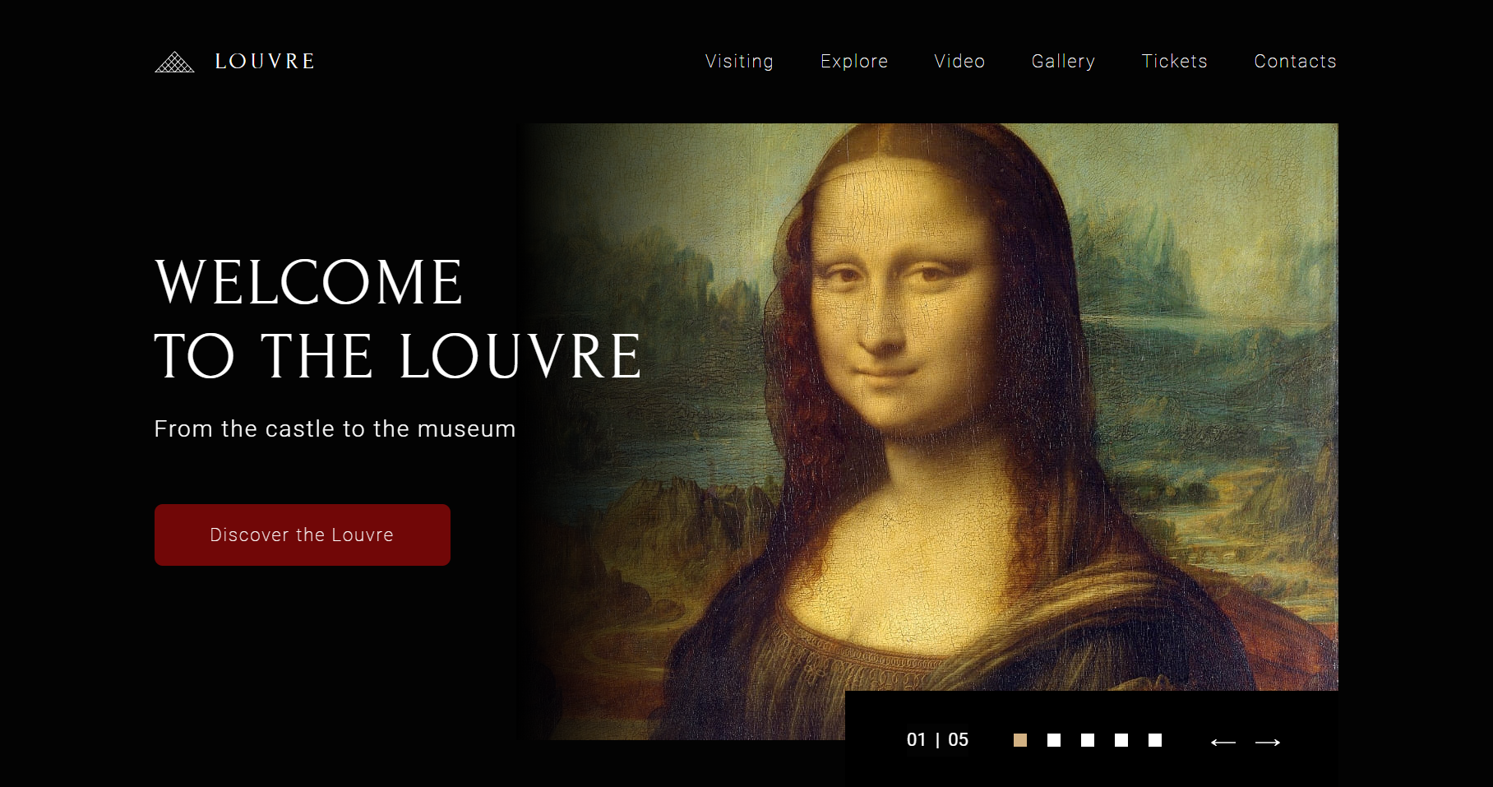
Task: Click the LOUVRE wordmark in the header
Action: pyautogui.click(x=265, y=62)
